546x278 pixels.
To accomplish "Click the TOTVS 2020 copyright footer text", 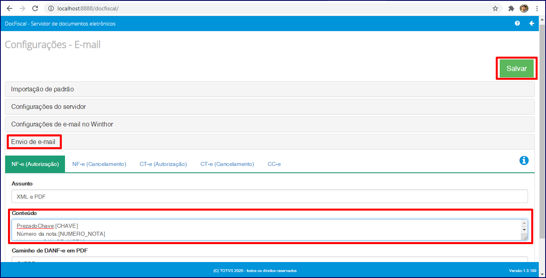I will coord(255,270).
